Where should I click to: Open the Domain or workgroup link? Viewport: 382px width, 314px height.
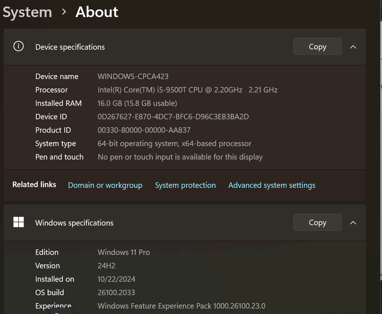(x=105, y=185)
